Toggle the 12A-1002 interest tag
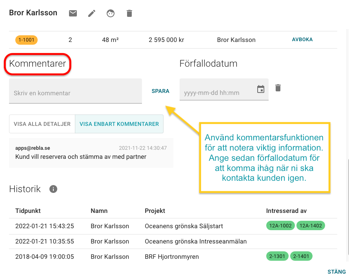This screenshot has height=278, width=349. pyautogui.click(x=280, y=225)
